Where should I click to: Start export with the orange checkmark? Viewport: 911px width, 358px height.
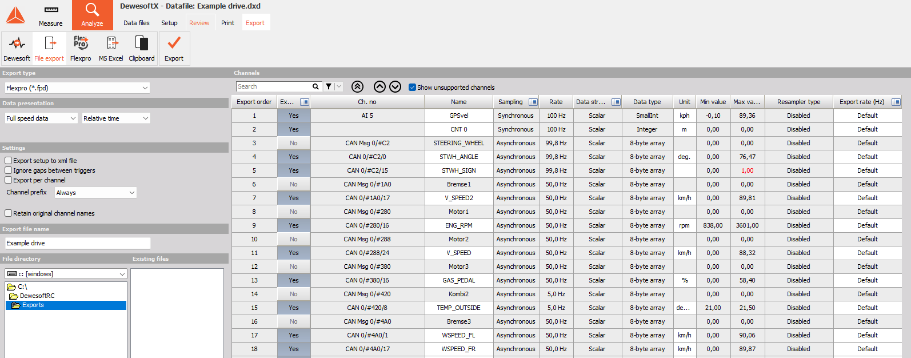pyautogui.click(x=174, y=48)
